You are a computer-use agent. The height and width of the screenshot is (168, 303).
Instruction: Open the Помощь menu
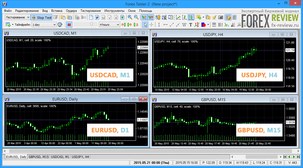pyautogui.click(x=145, y=11)
